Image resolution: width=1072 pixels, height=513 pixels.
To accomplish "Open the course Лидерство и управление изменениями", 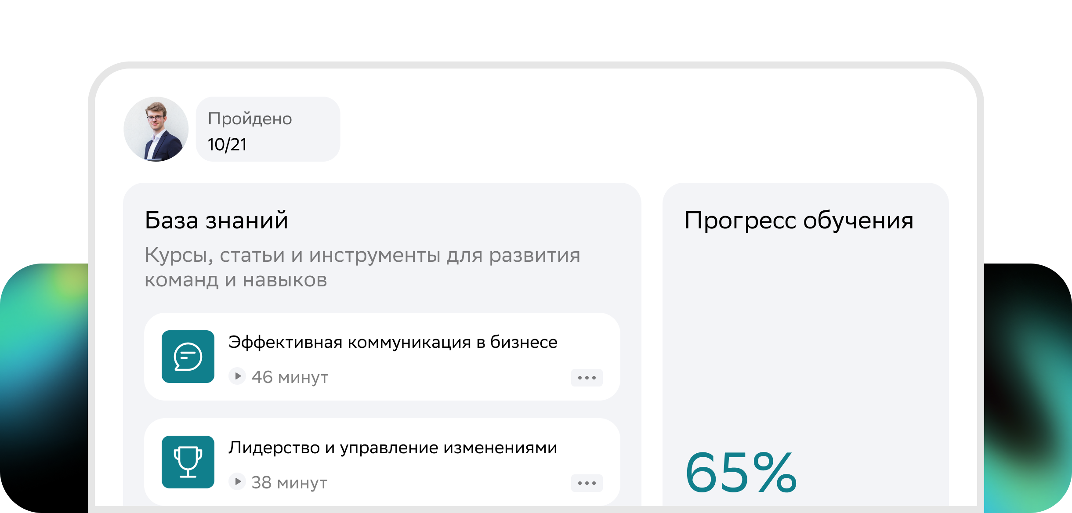I will pyautogui.click(x=393, y=448).
